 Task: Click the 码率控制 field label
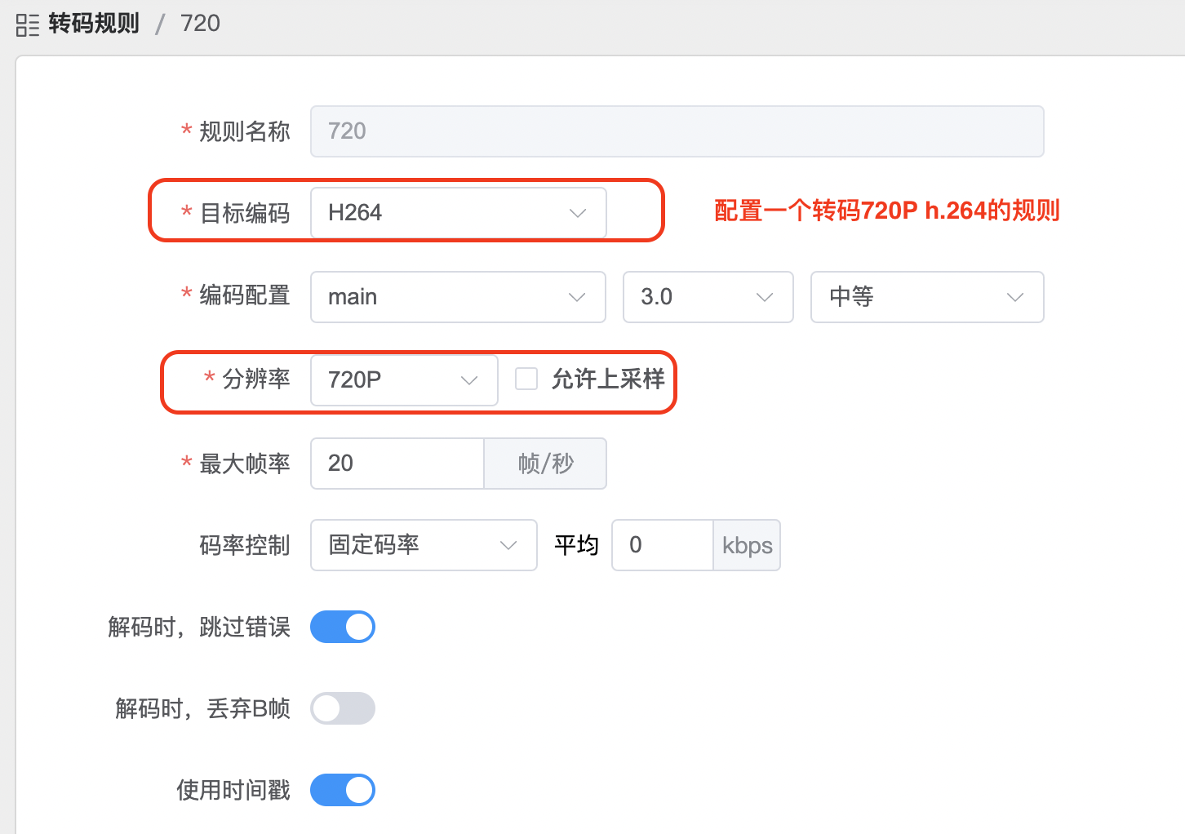(245, 545)
